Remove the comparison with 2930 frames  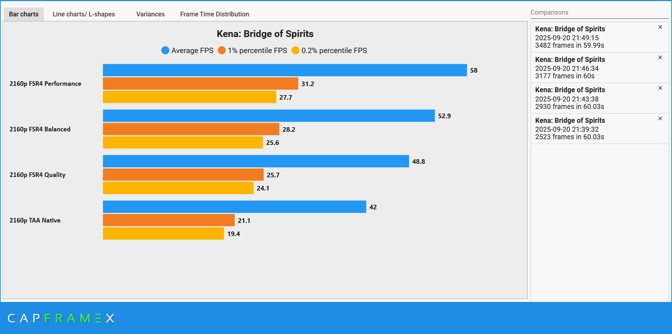point(660,88)
